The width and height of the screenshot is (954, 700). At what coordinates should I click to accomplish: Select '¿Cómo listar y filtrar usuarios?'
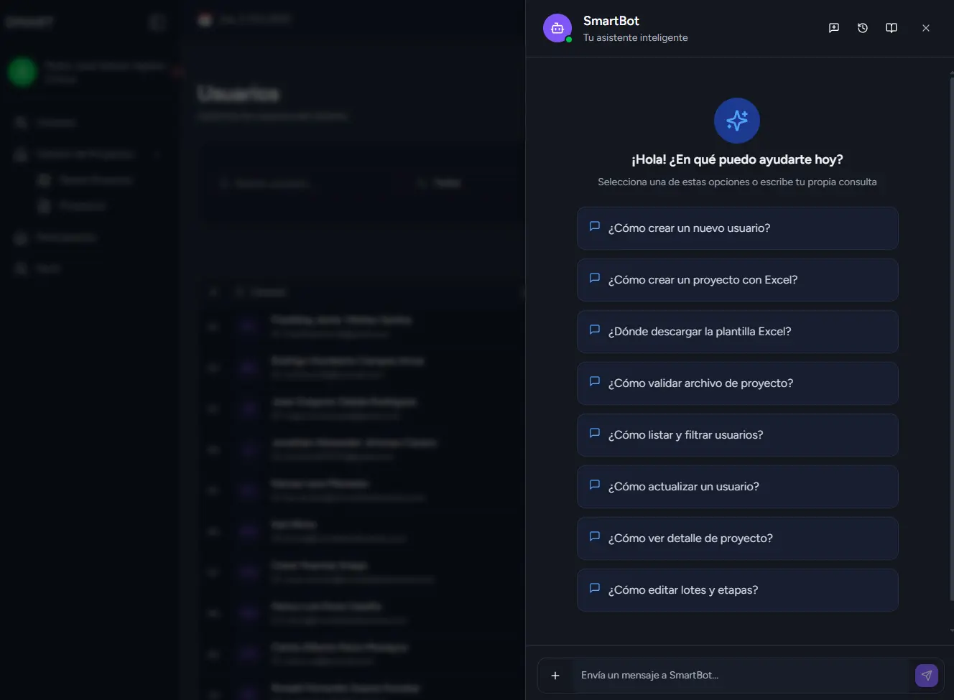coord(738,435)
